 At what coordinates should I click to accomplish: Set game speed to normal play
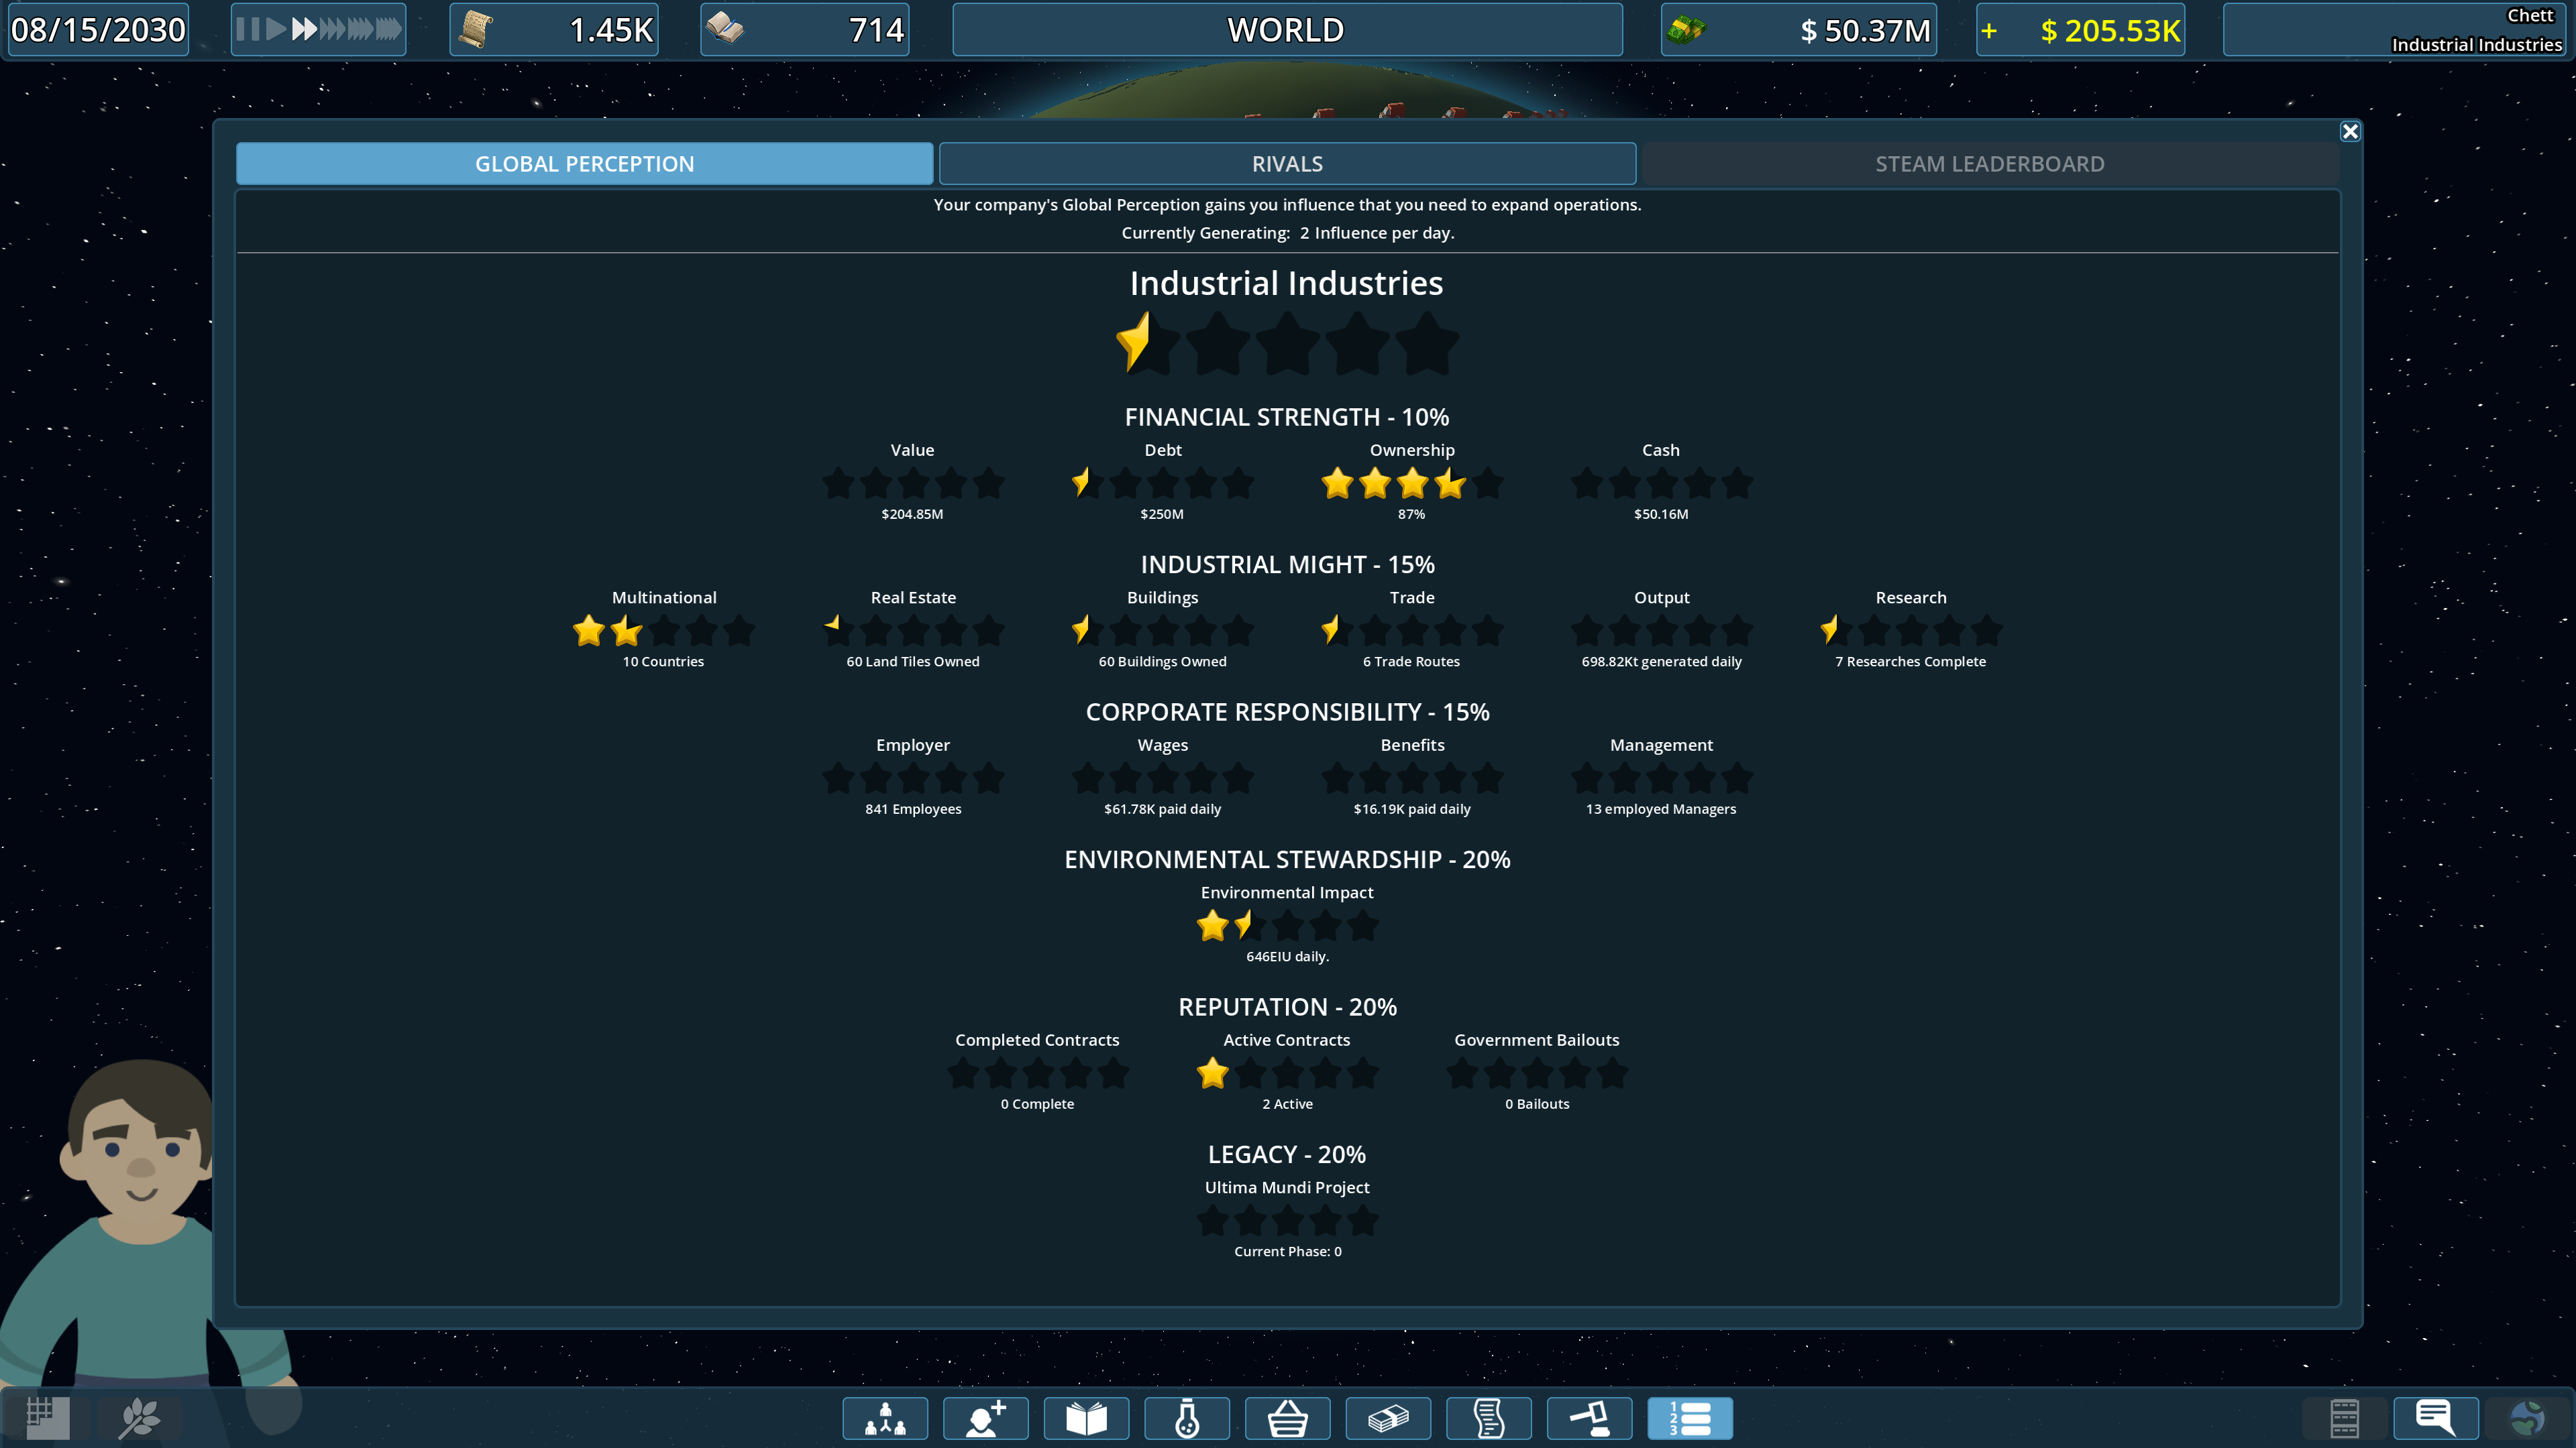coord(276,29)
